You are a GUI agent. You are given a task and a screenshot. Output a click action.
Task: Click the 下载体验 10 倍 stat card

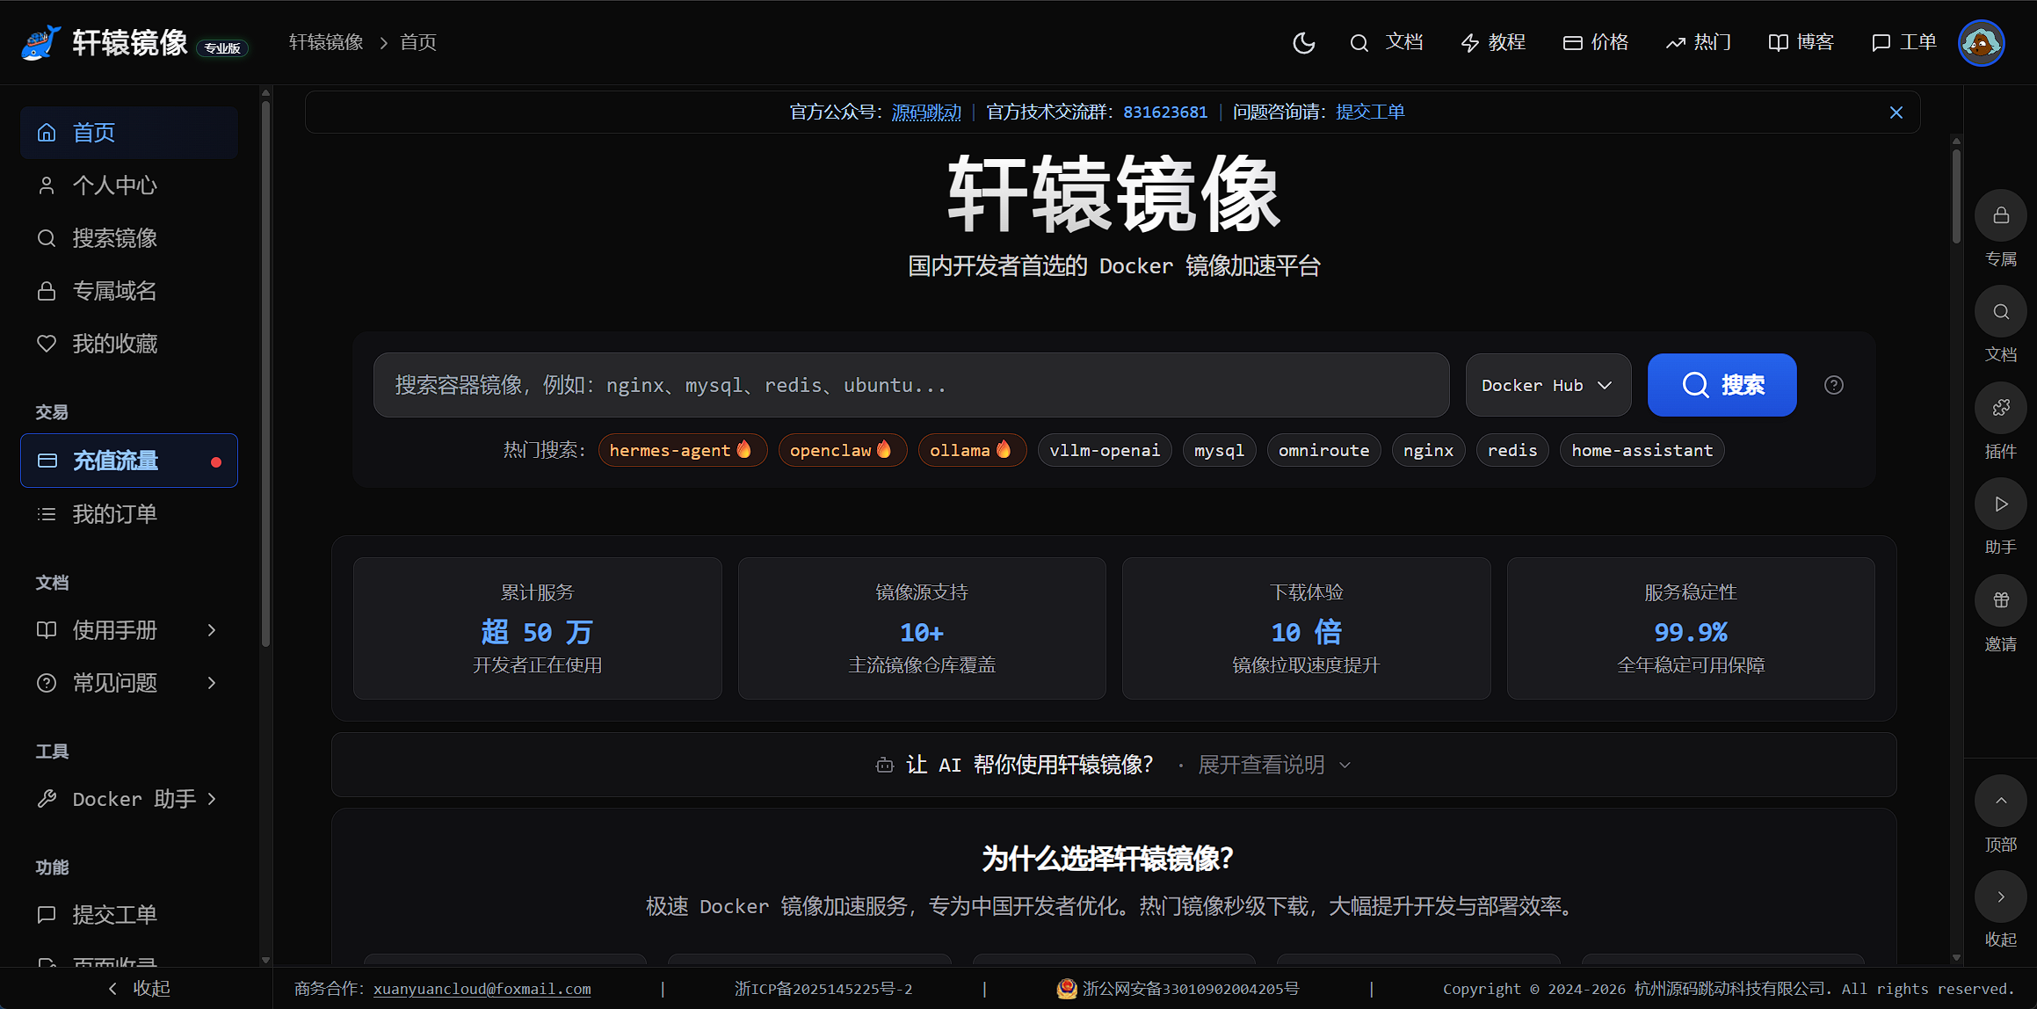pyautogui.click(x=1307, y=628)
